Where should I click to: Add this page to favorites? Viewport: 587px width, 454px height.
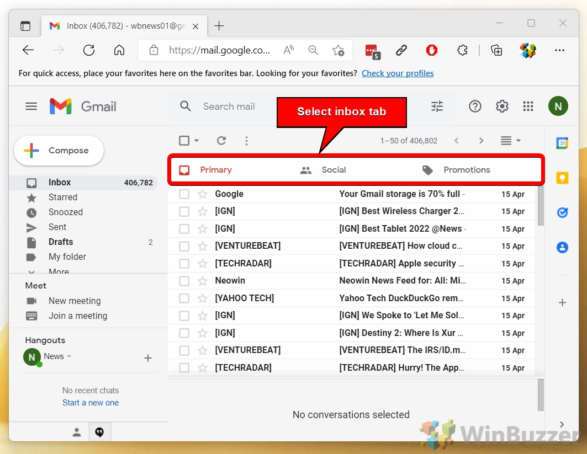click(338, 50)
